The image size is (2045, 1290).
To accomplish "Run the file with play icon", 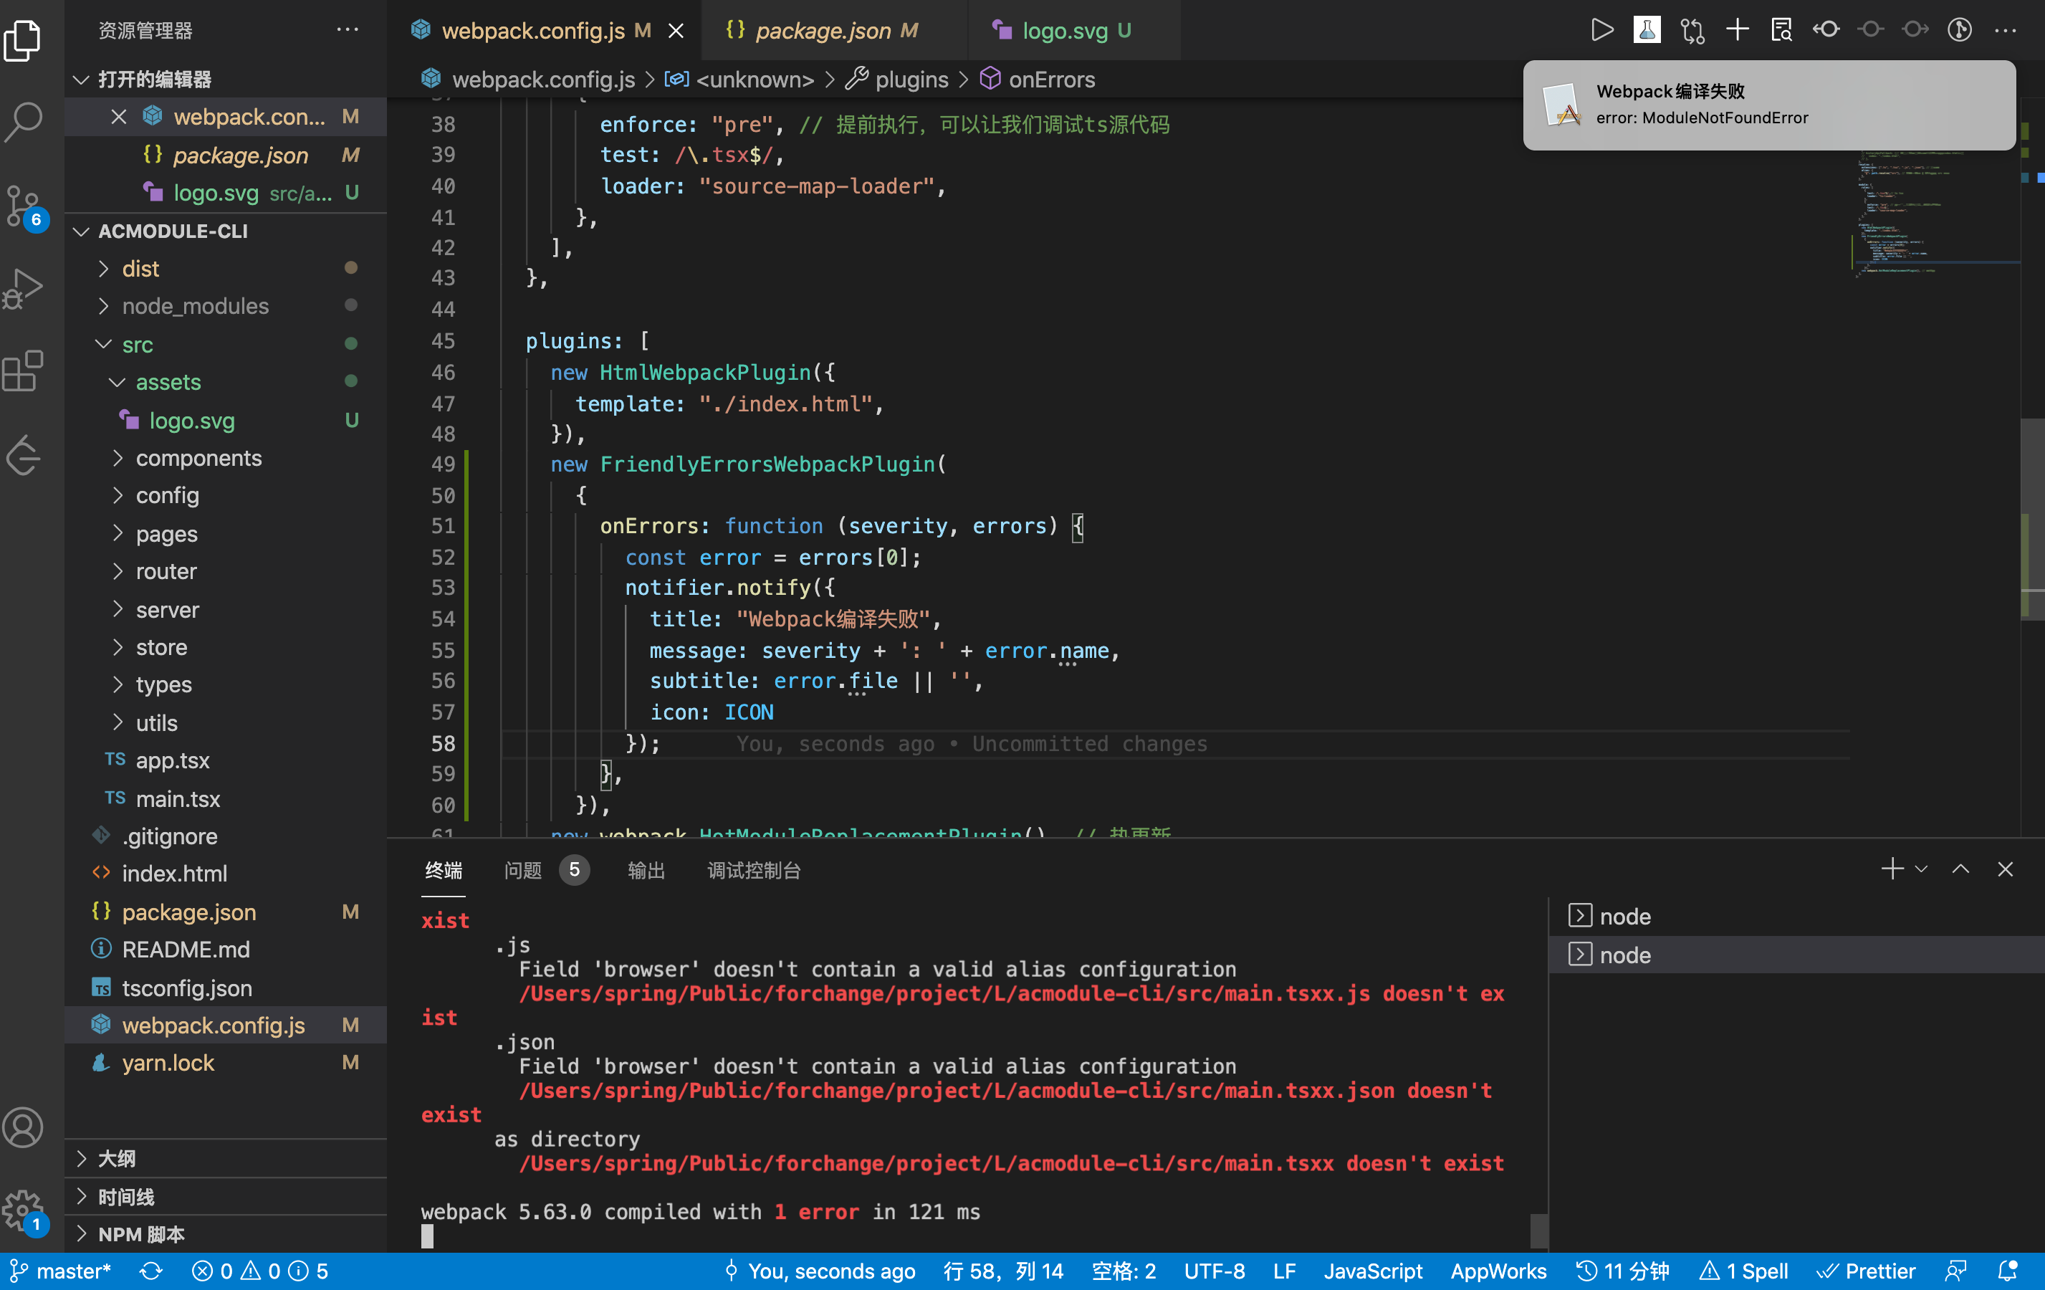I will click(x=1601, y=31).
